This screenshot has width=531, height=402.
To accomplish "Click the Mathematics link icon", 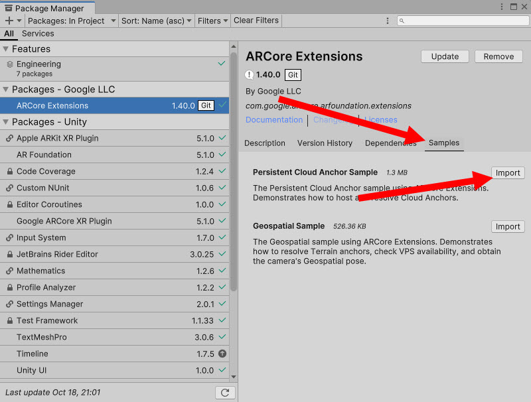I will pos(10,271).
